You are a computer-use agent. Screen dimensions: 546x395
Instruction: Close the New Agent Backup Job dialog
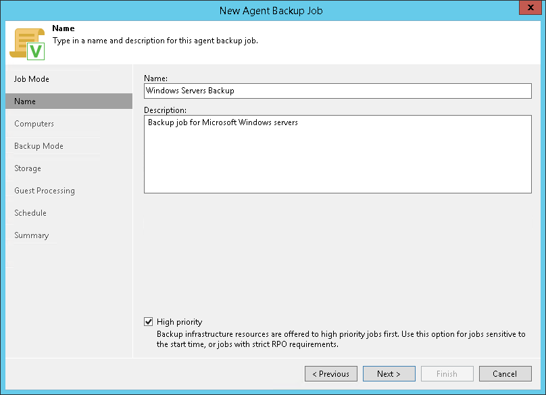528,9
